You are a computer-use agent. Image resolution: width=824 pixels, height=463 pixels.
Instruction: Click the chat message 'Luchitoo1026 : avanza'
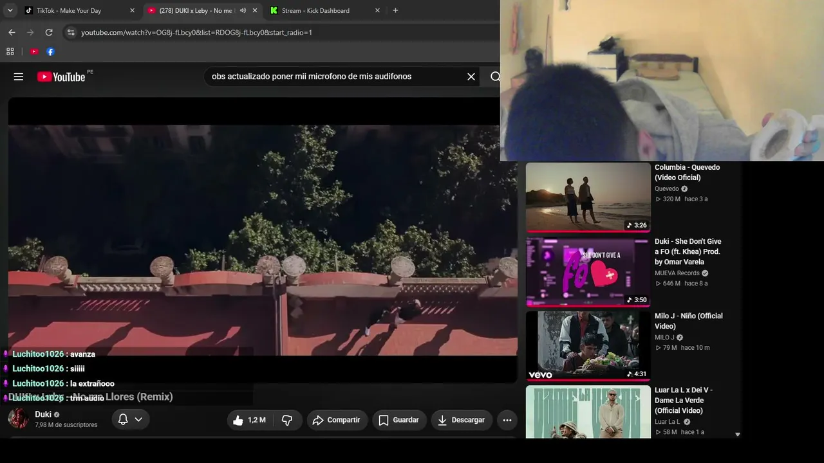53,354
